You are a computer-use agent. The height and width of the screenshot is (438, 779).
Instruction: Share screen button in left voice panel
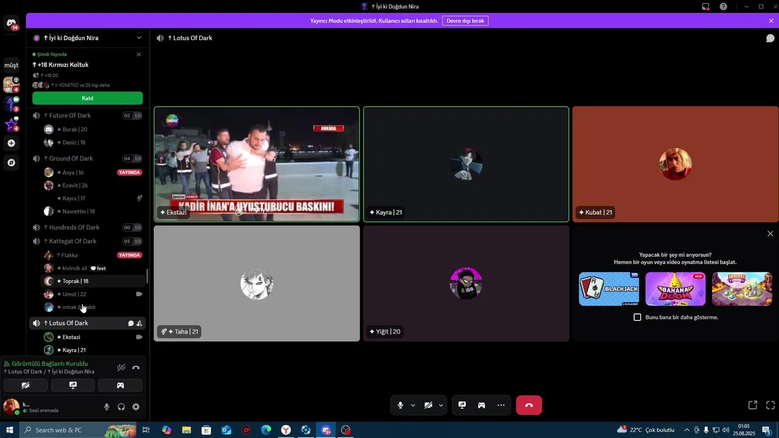tap(73, 385)
